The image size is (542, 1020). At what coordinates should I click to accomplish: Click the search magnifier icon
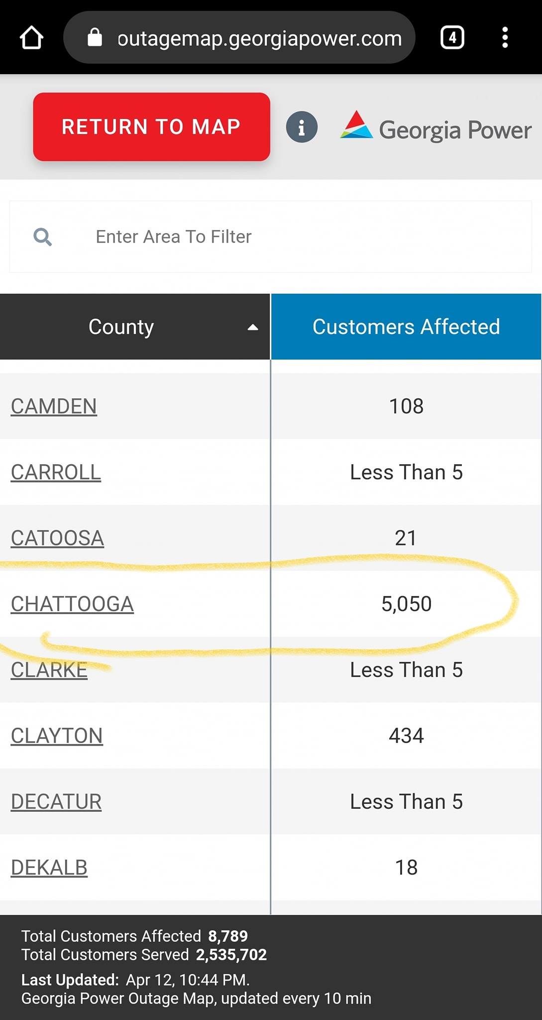42,237
